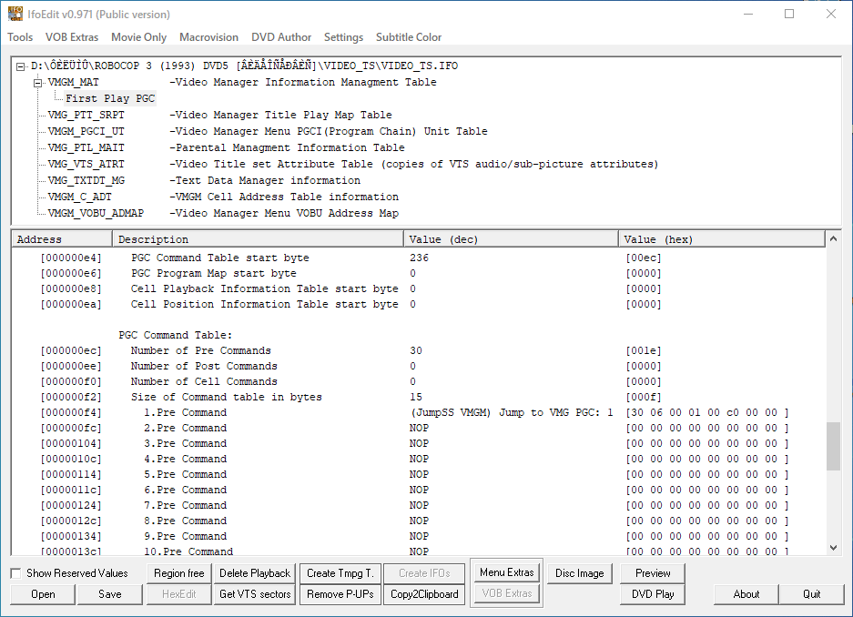This screenshot has height=617, width=853.
Task: Click the Disc Image button
Action: pos(579,573)
